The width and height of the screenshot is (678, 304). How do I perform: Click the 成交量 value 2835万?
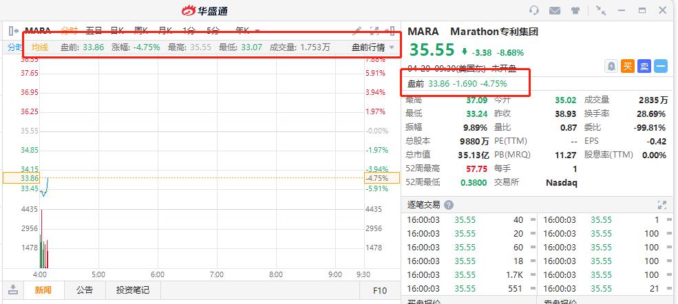pyautogui.click(x=653, y=100)
